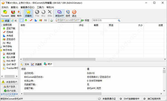Screen dimensions: 167x101
Task: Click DHT连接等待中 status bar entry
Action: click(132, 99)
